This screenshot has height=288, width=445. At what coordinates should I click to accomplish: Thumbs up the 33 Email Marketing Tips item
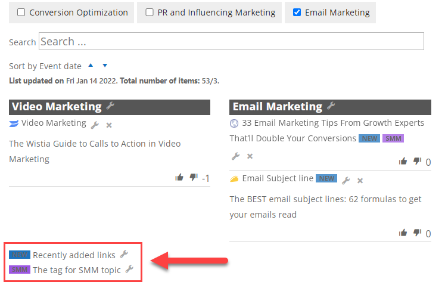pyautogui.click(x=403, y=162)
